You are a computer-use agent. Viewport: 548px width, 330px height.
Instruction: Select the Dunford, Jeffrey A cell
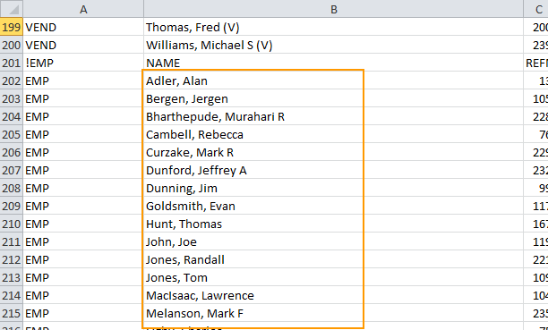click(333, 170)
